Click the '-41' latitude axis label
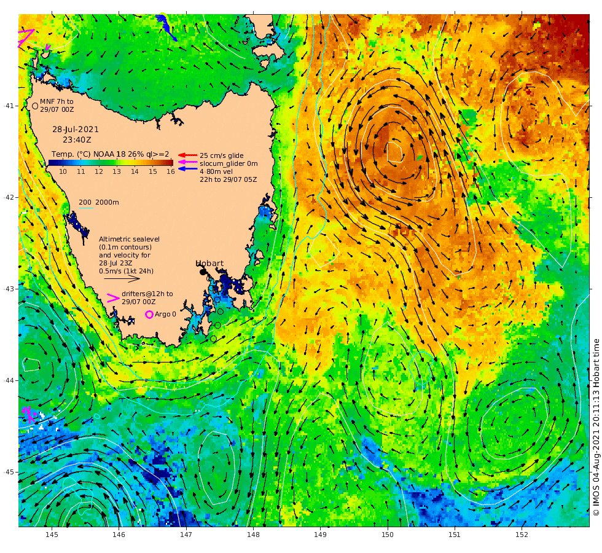Image resolution: width=602 pixels, height=553 pixels. coord(9,106)
